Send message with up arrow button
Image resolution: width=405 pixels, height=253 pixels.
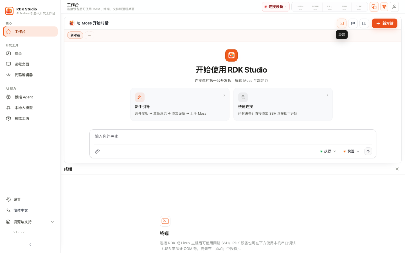(x=368, y=151)
